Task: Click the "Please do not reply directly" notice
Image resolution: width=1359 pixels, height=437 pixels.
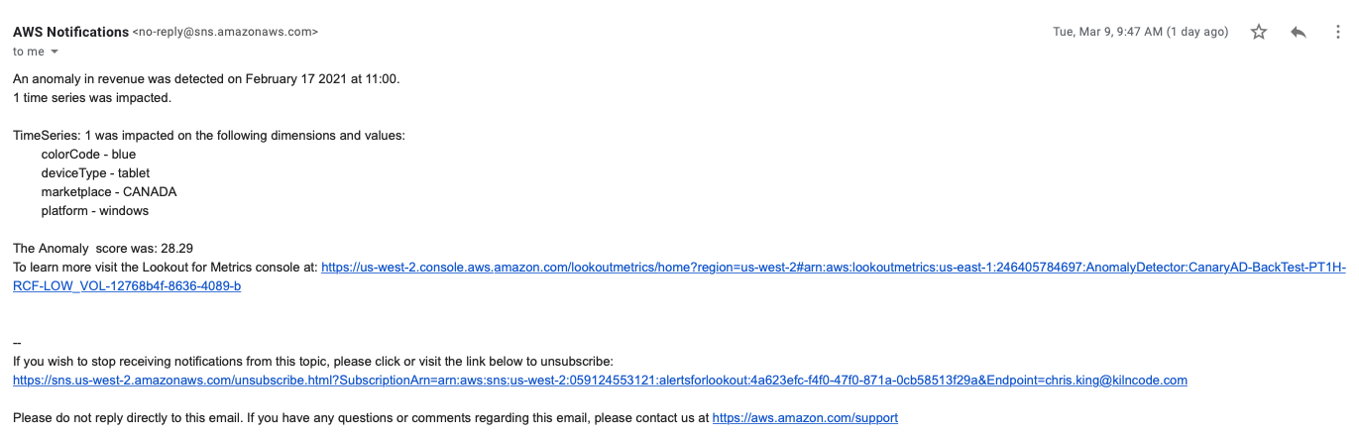Action: [x=361, y=418]
